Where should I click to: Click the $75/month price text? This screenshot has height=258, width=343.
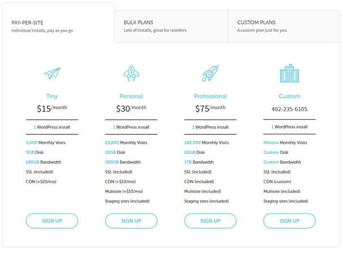click(211, 108)
